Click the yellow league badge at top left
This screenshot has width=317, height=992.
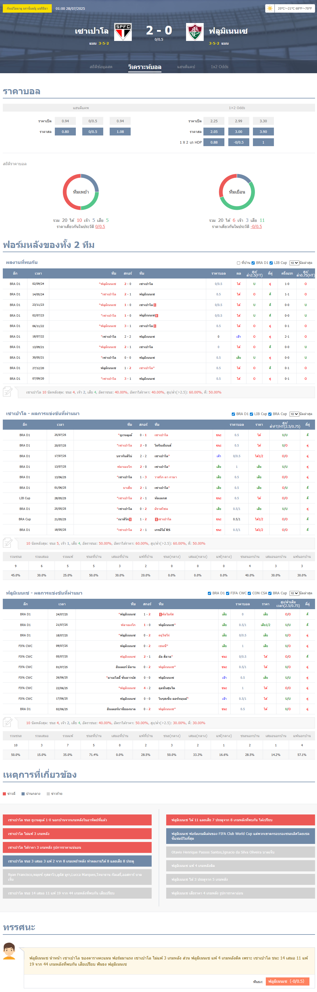point(27,8)
